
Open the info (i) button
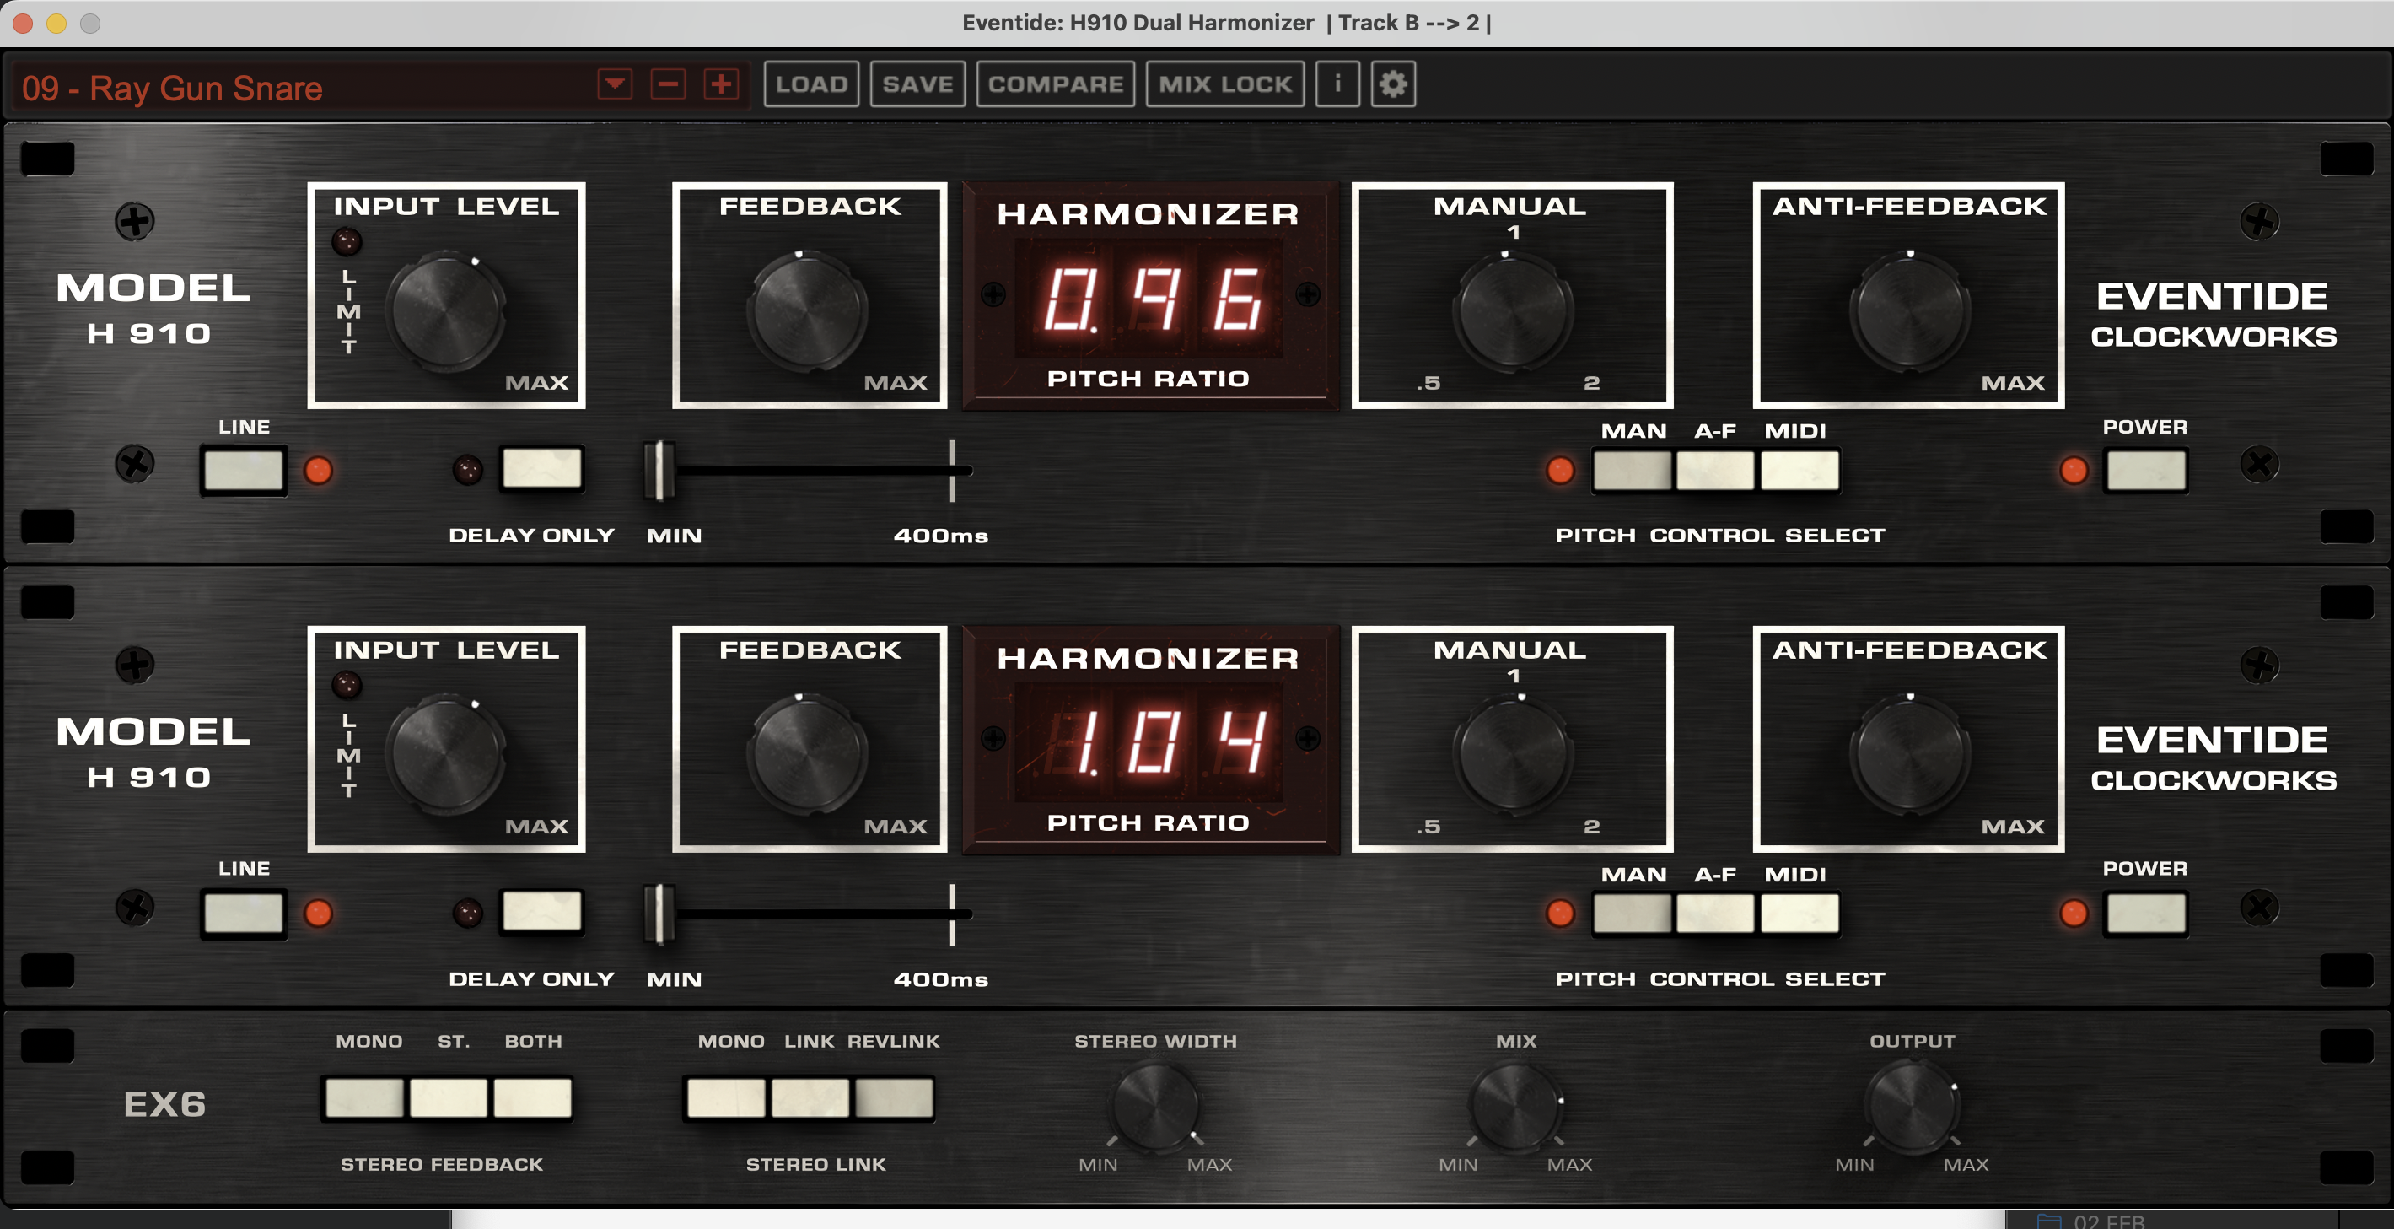(x=1337, y=84)
